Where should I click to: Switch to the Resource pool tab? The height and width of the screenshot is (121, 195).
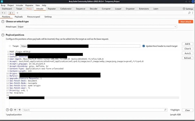[x=34, y=17]
